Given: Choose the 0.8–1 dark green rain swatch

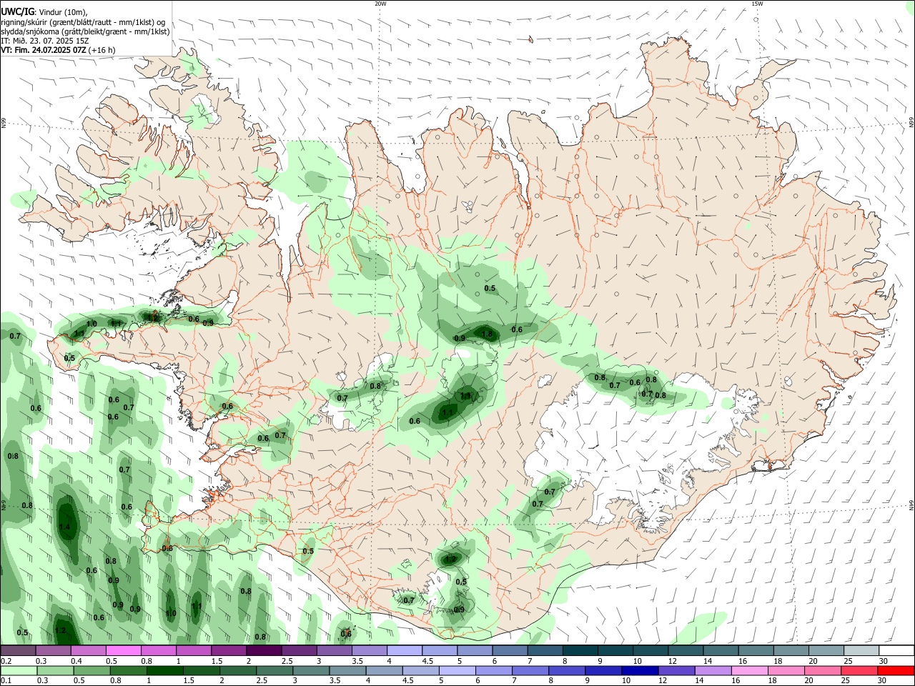Looking at the screenshot, I should (x=128, y=671).
